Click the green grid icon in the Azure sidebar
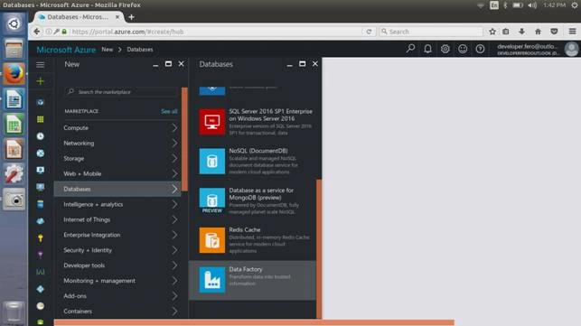The height and width of the screenshot is (326, 581). click(41, 119)
